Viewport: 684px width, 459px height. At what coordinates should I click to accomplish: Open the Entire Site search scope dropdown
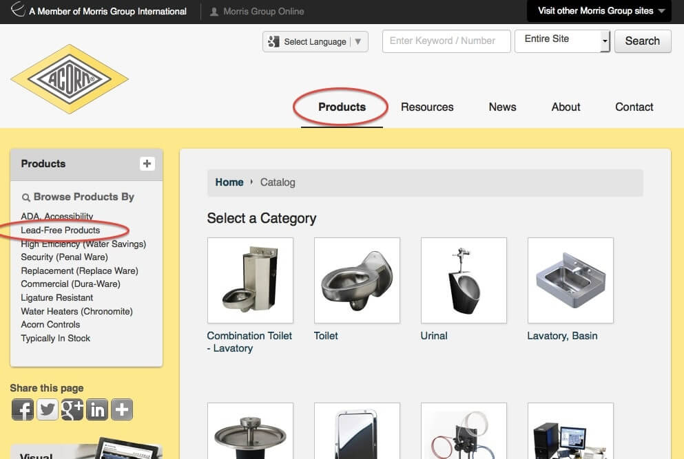click(x=562, y=41)
